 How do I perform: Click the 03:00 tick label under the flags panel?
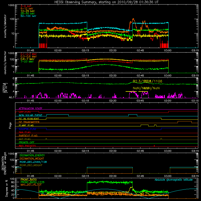(168, 151)
